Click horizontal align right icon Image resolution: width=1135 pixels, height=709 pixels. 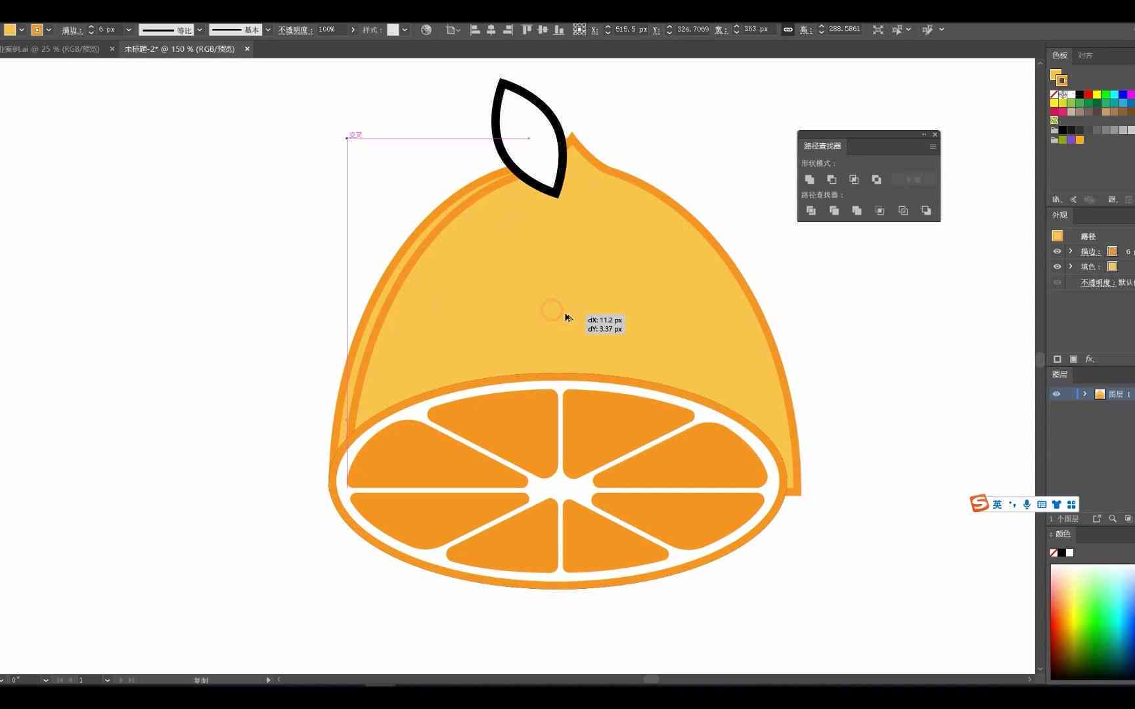[508, 30]
